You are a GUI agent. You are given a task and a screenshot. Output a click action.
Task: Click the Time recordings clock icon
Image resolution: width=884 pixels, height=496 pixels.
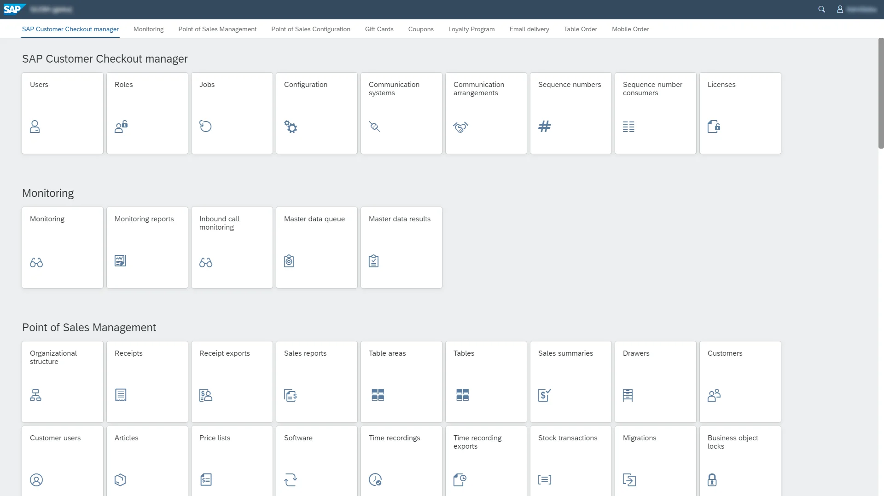pos(375,480)
